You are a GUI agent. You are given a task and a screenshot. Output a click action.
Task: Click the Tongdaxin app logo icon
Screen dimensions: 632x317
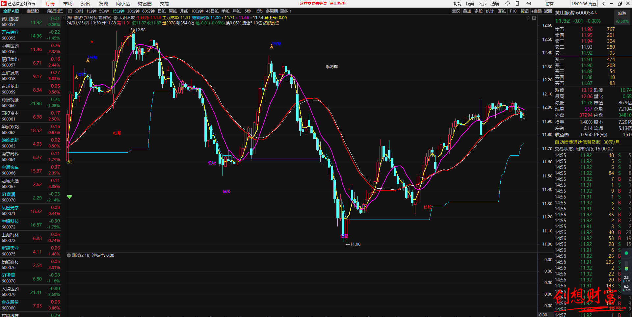tap(4, 4)
